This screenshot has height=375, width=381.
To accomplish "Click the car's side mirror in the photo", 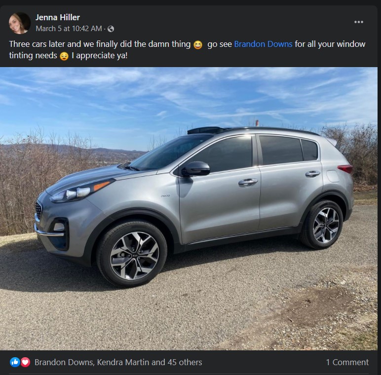I will [x=195, y=169].
